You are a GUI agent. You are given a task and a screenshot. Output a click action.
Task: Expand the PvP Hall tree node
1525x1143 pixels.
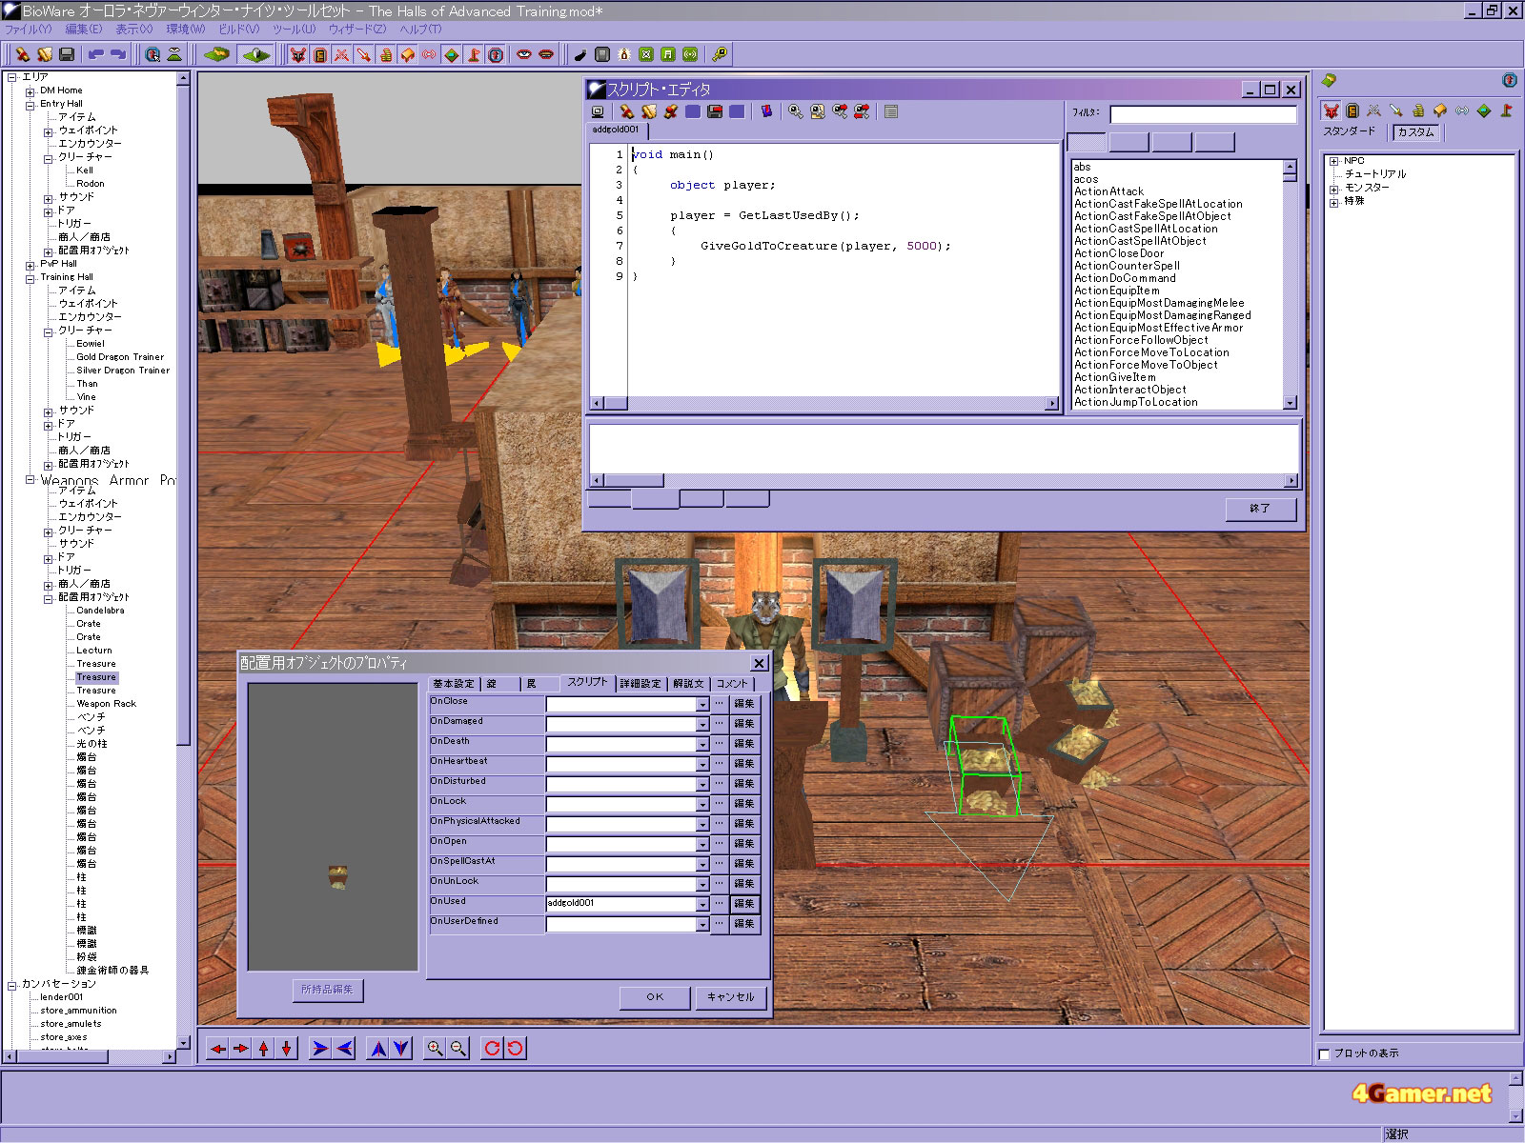point(30,265)
